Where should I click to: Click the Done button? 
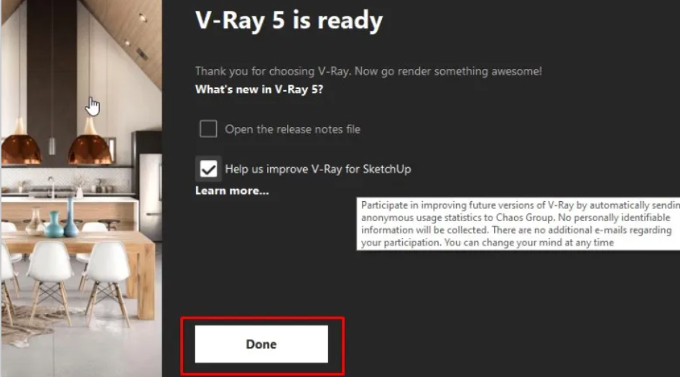pyautogui.click(x=261, y=344)
